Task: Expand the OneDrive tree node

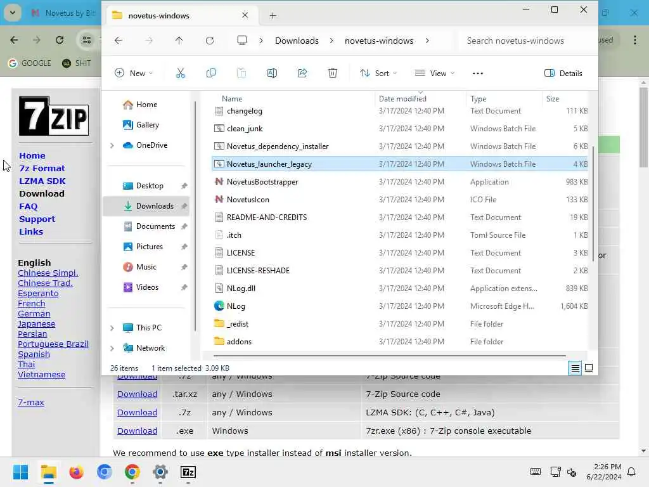Action: (x=112, y=145)
